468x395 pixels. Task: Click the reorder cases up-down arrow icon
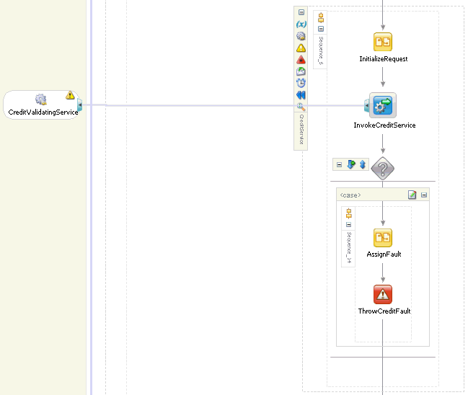point(363,164)
